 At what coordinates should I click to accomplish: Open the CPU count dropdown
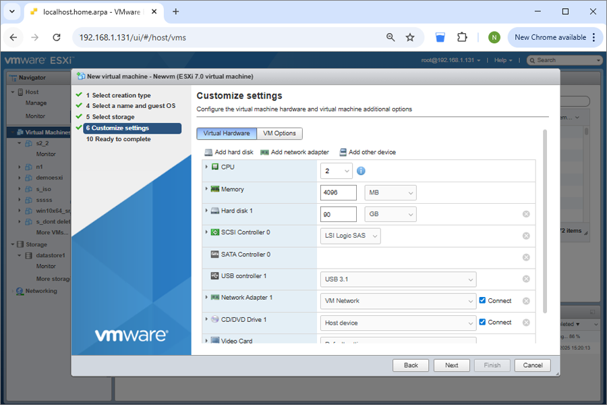tap(337, 171)
